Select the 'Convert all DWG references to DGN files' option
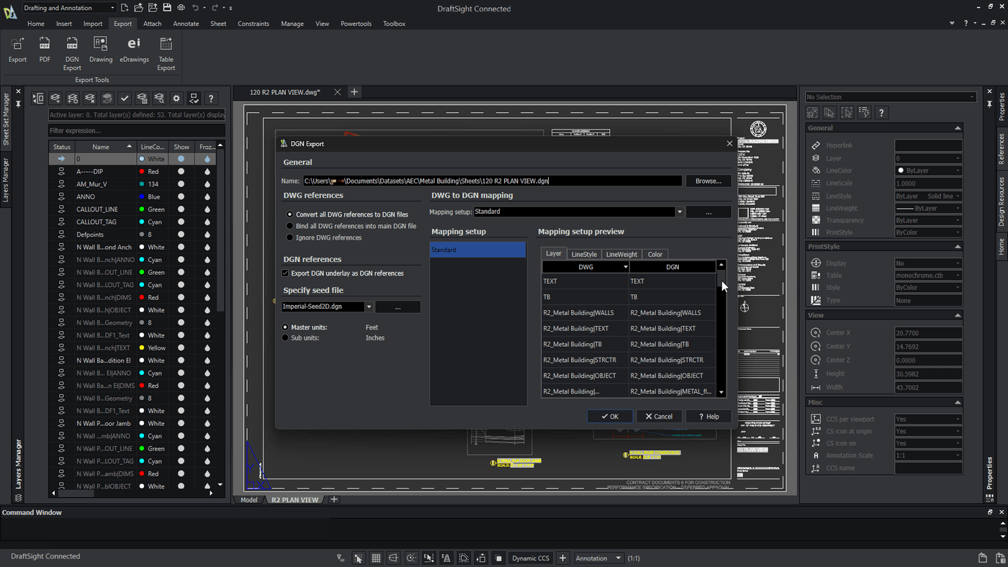This screenshot has width=1008, height=567. point(289,213)
